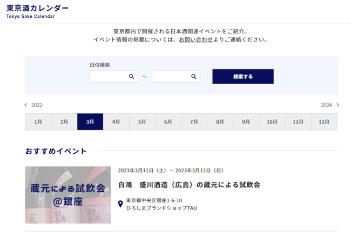The width and height of the screenshot is (351, 238).
Task: Switch to the 4月 month tab
Action: coord(116,122)
